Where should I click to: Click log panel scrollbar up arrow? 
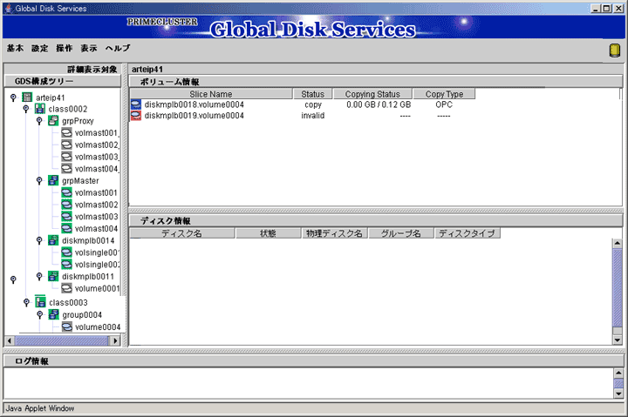pos(618,373)
